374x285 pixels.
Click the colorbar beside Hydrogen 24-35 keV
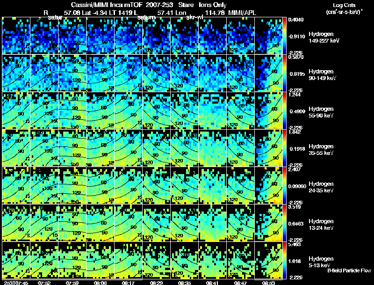(284, 185)
